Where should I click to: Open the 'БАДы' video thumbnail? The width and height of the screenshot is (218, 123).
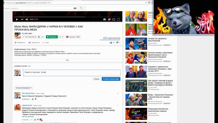tap(136, 100)
